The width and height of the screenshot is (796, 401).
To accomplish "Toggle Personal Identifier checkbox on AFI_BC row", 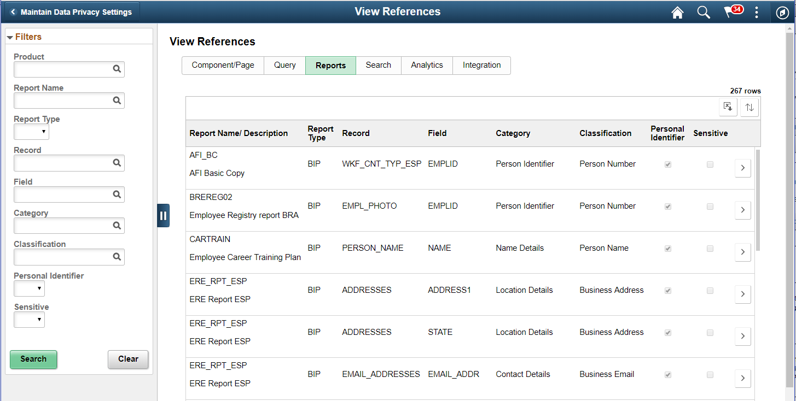I will pyautogui.click(x=667, y=164).
